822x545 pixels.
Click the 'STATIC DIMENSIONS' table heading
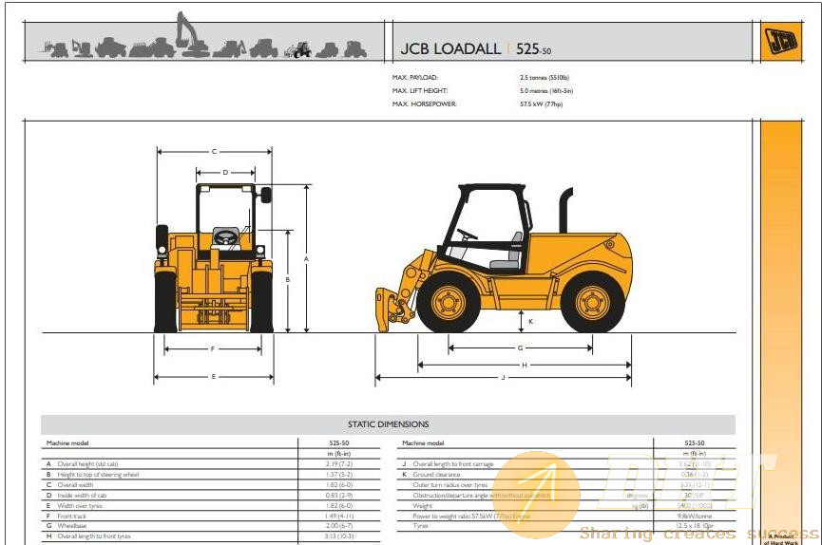coord(388,424)
